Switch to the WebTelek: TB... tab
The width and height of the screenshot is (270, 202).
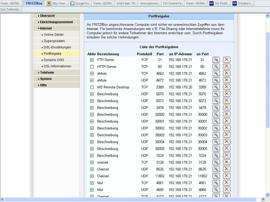coord(126,3)
